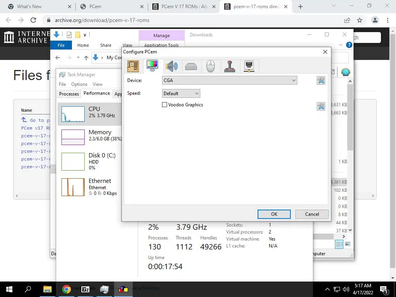Screen dimensions: 396x297
Task: Switch Explorer to details view icon
Action: [339, 244]
